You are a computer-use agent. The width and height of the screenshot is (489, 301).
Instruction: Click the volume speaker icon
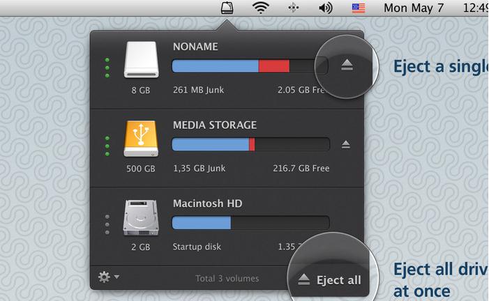325,8
